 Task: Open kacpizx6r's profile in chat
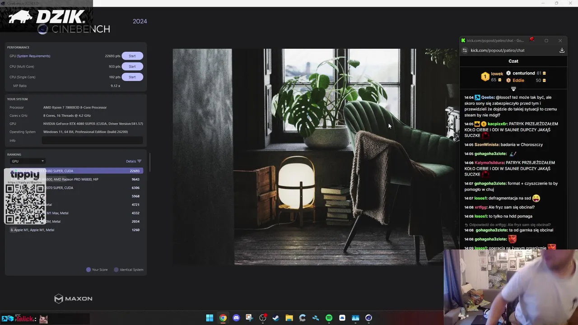pyautogui.click(x=498, y=124)
